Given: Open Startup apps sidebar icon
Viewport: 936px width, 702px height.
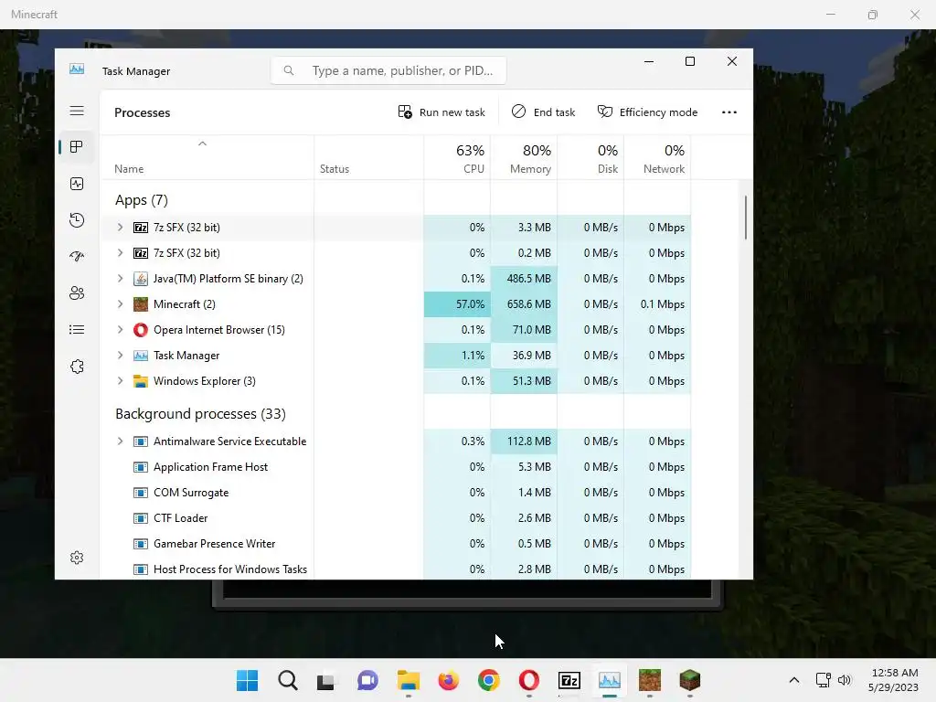Looking at the screenshot, I should (77, 257).
